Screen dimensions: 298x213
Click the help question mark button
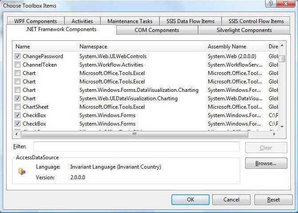(x=271, y=4)
